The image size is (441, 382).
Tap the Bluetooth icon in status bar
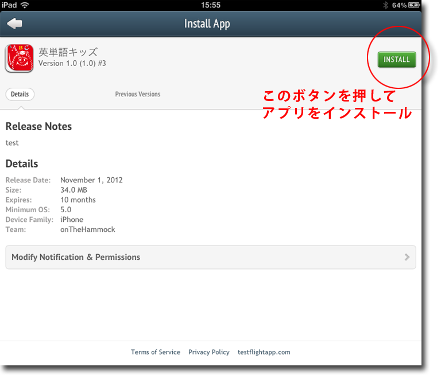click(x=385, y=5)
